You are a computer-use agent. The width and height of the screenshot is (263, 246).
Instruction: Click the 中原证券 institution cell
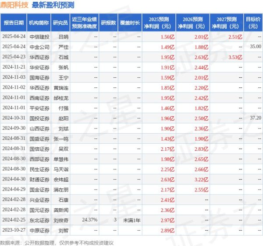point(39,230)
